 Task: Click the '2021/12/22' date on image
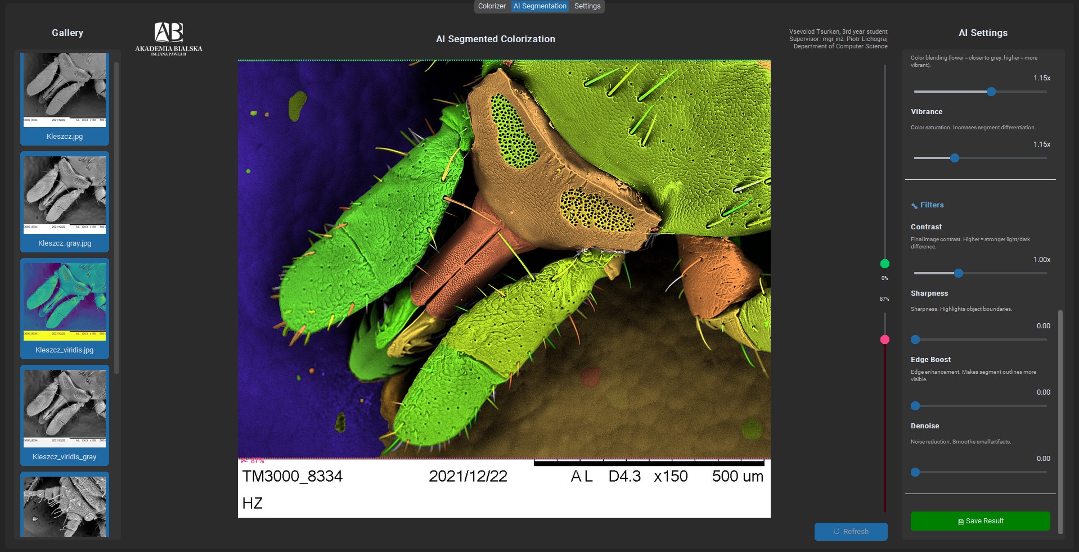(468, 476)
